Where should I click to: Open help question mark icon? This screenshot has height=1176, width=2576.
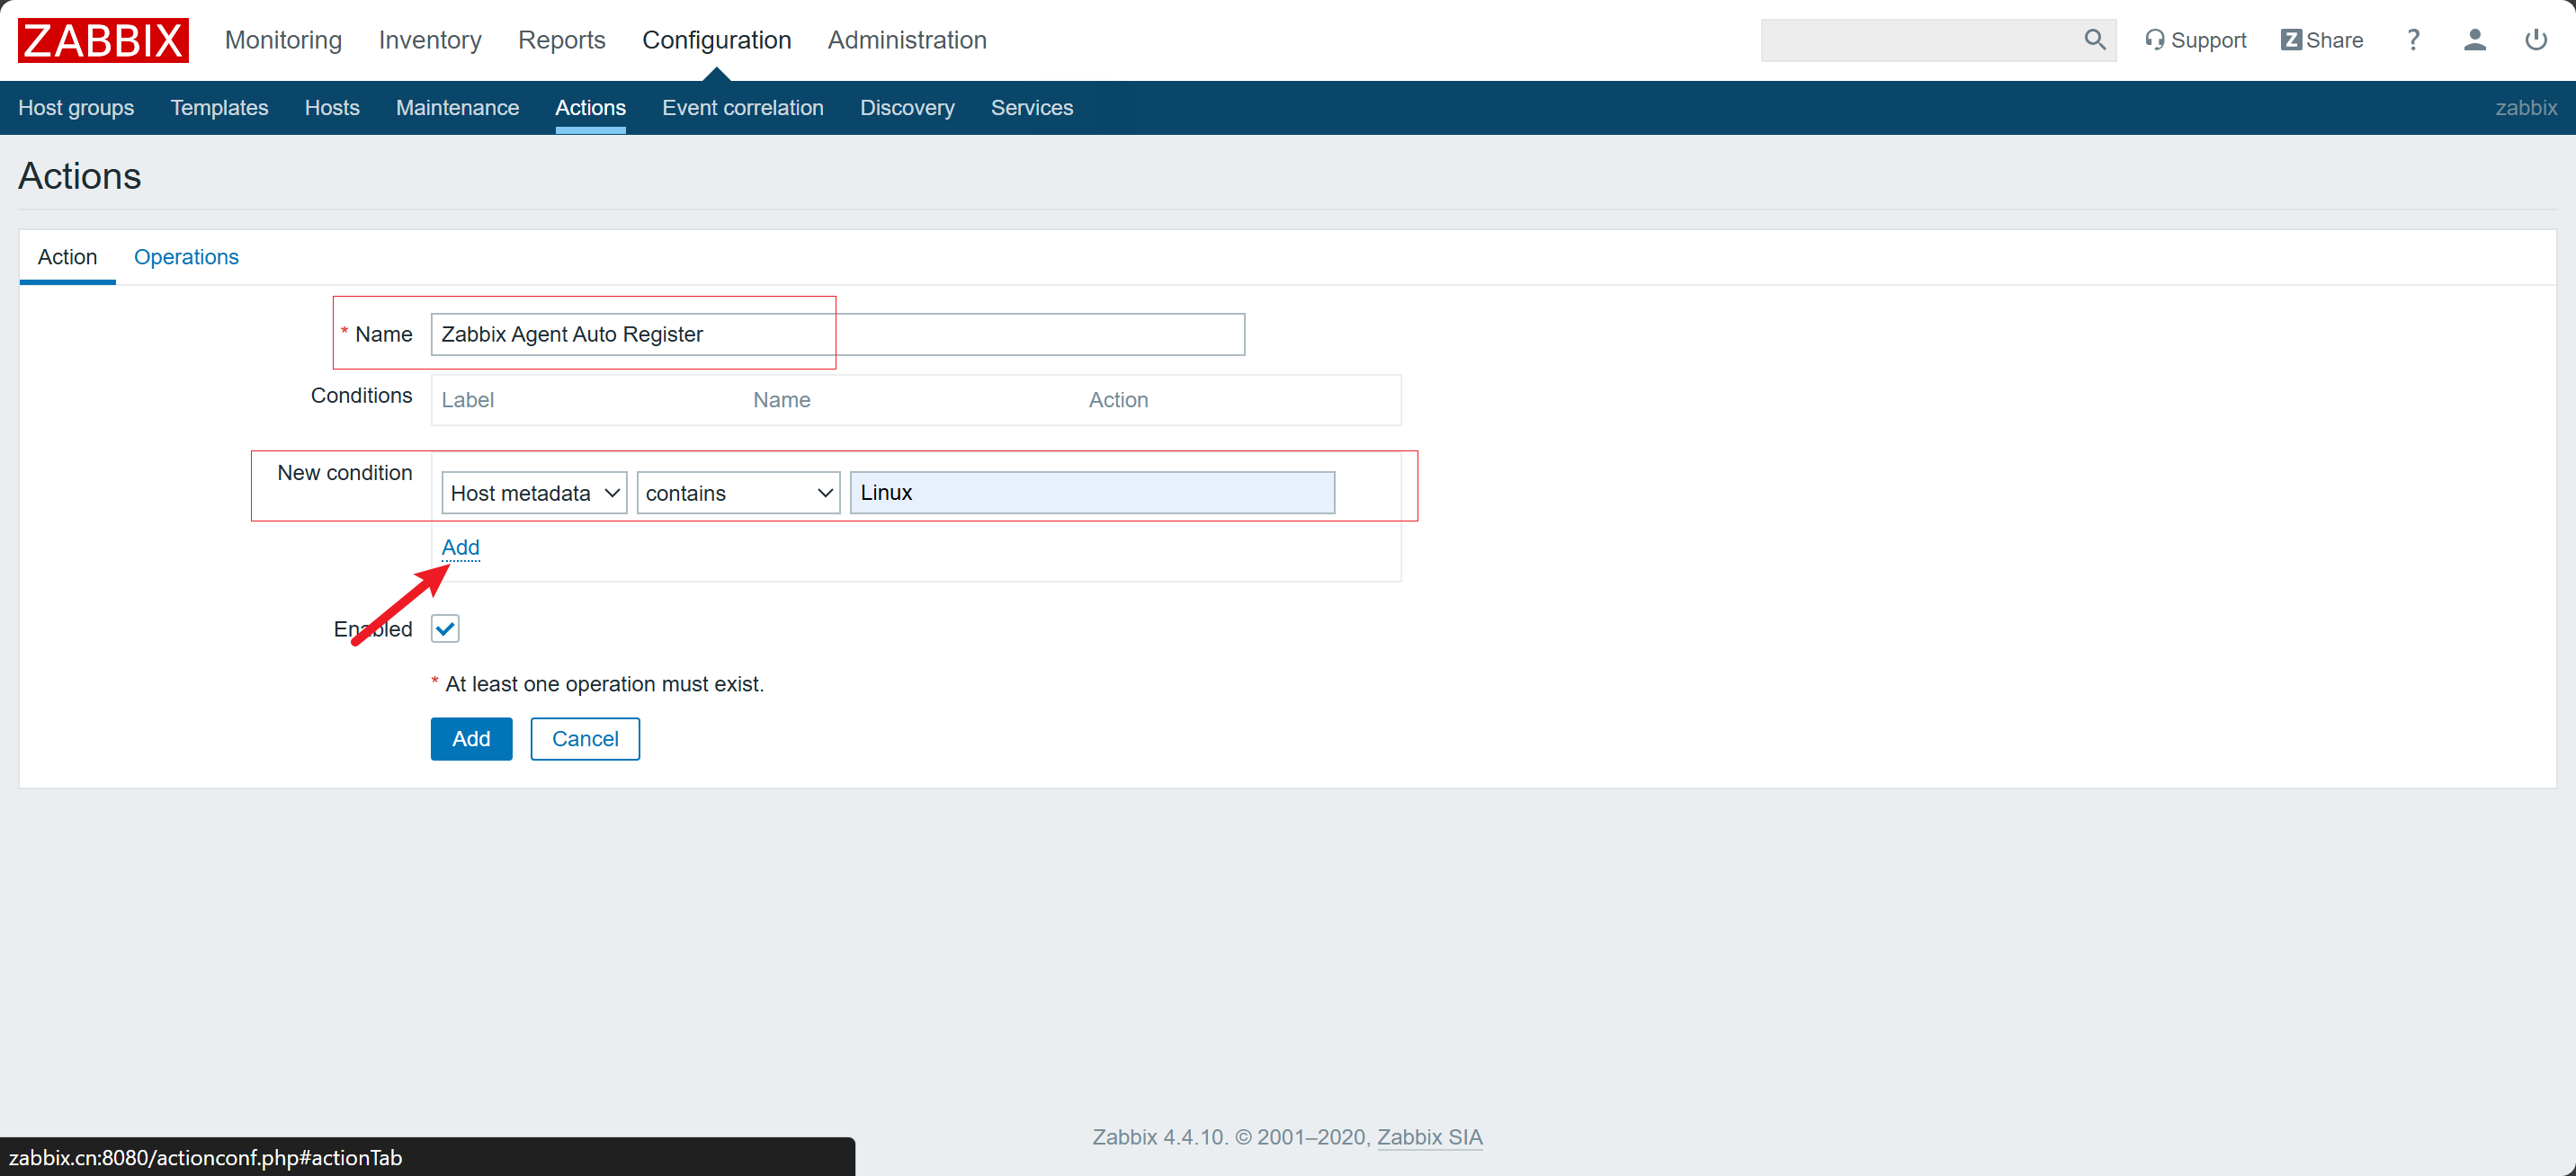click(x=2413, y=40)
